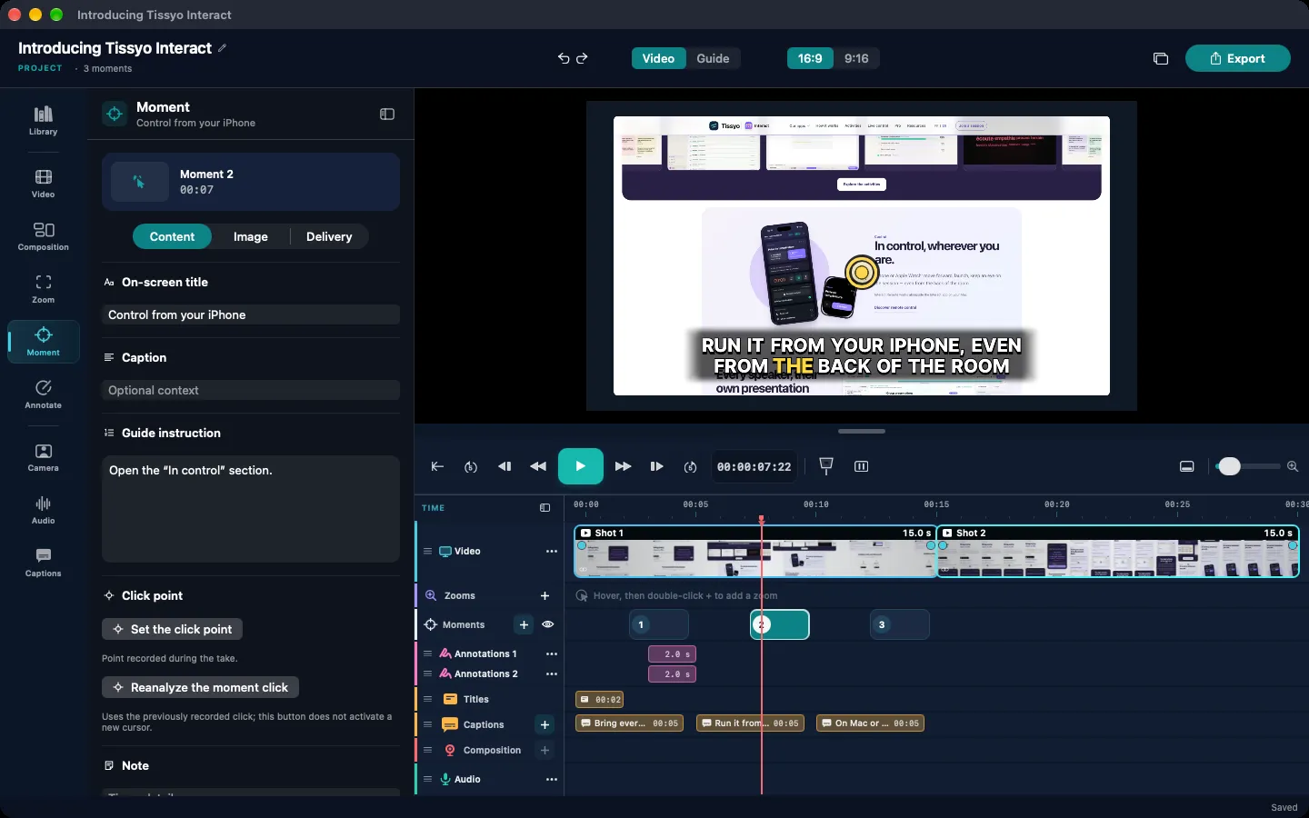Screen dimensions: 1309x818
Task: Select the 9:16 aspect ratio
Action: tap(856, 58)
